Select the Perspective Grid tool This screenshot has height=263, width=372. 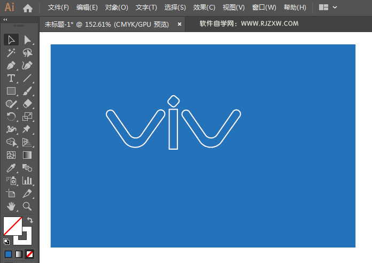click(27, 142)
